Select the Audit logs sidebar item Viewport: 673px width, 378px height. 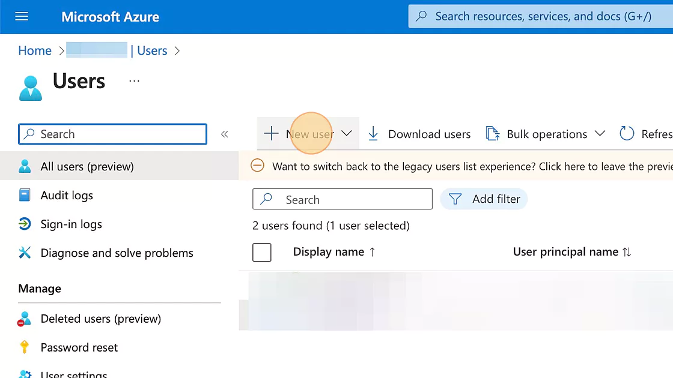pos(66,195)
